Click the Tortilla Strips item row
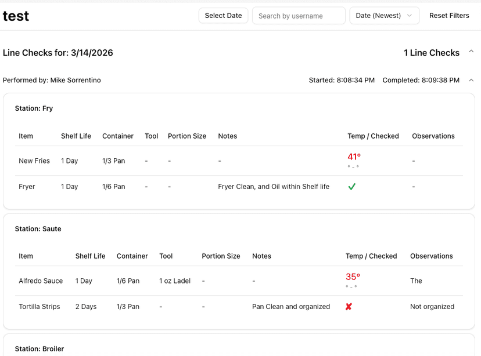The image size is (481, 356). click(40, 307)
